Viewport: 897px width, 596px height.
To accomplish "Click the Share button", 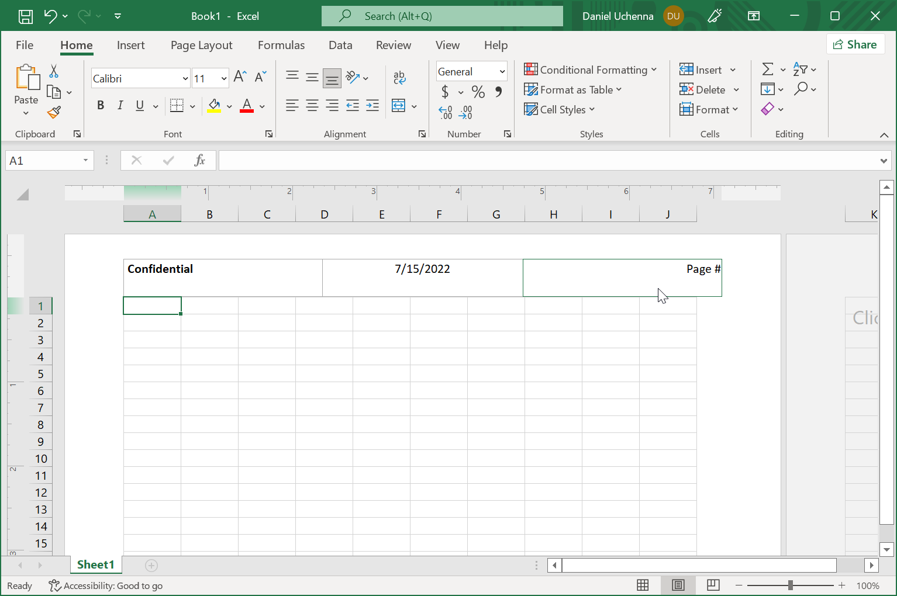I will click(855, 44).
